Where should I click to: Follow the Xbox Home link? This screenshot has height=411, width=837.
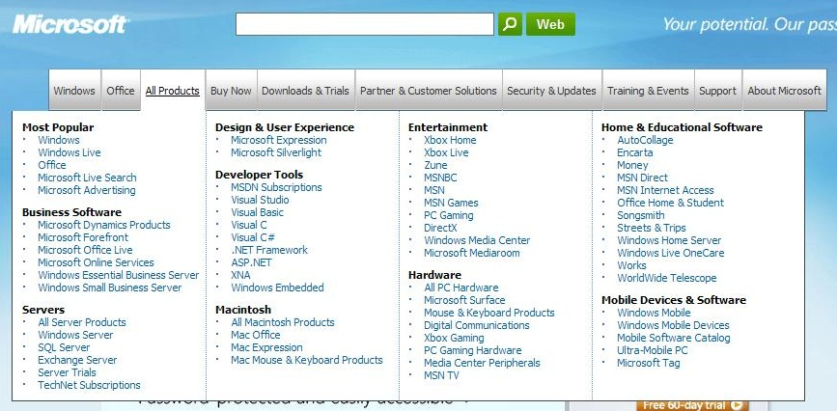(450, 140)
